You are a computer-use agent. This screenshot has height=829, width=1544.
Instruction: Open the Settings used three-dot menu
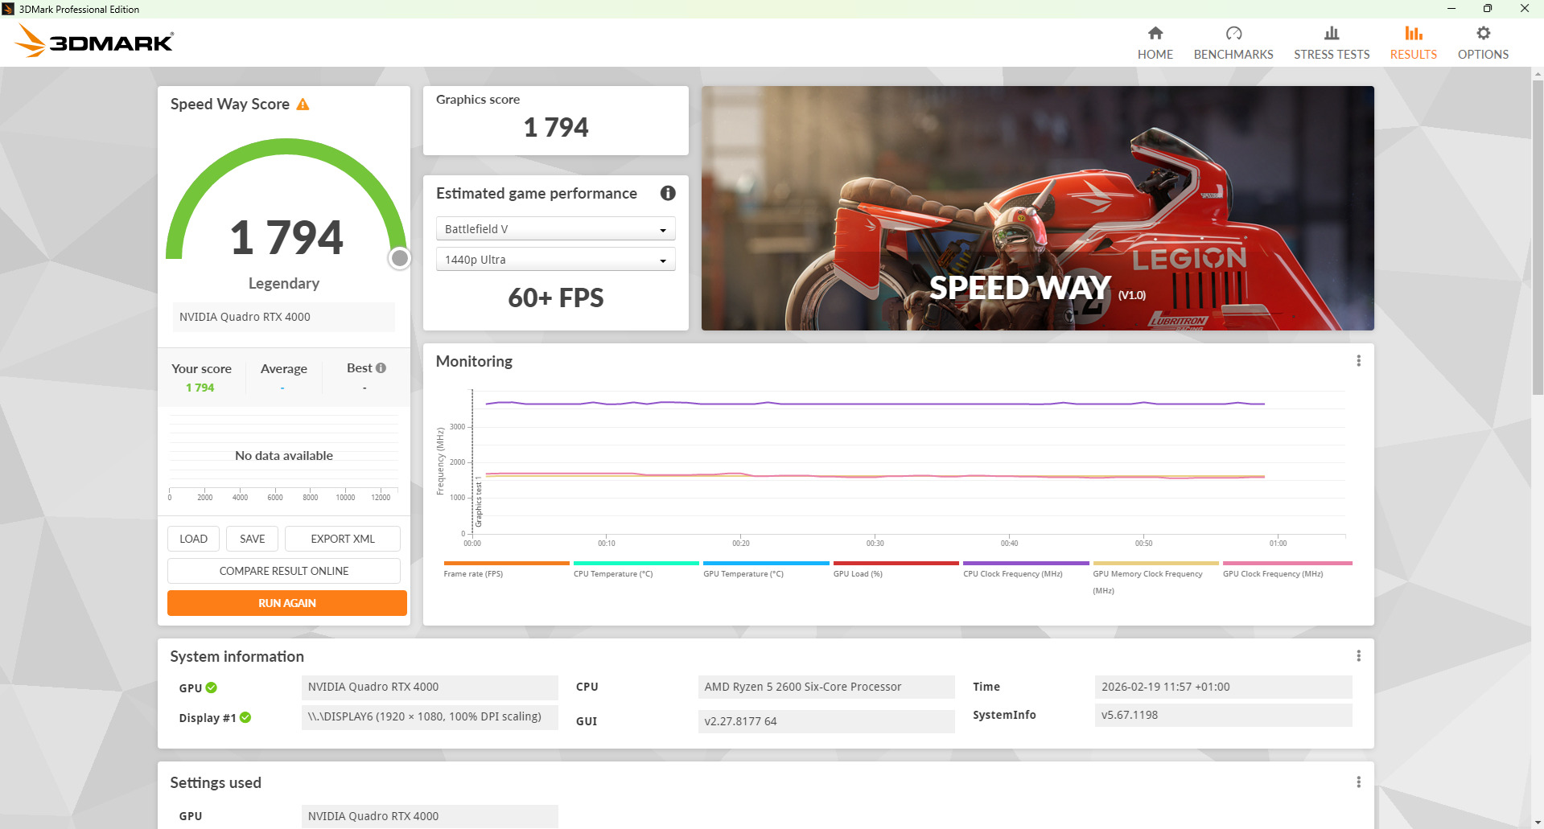(x=1358, y=782)
